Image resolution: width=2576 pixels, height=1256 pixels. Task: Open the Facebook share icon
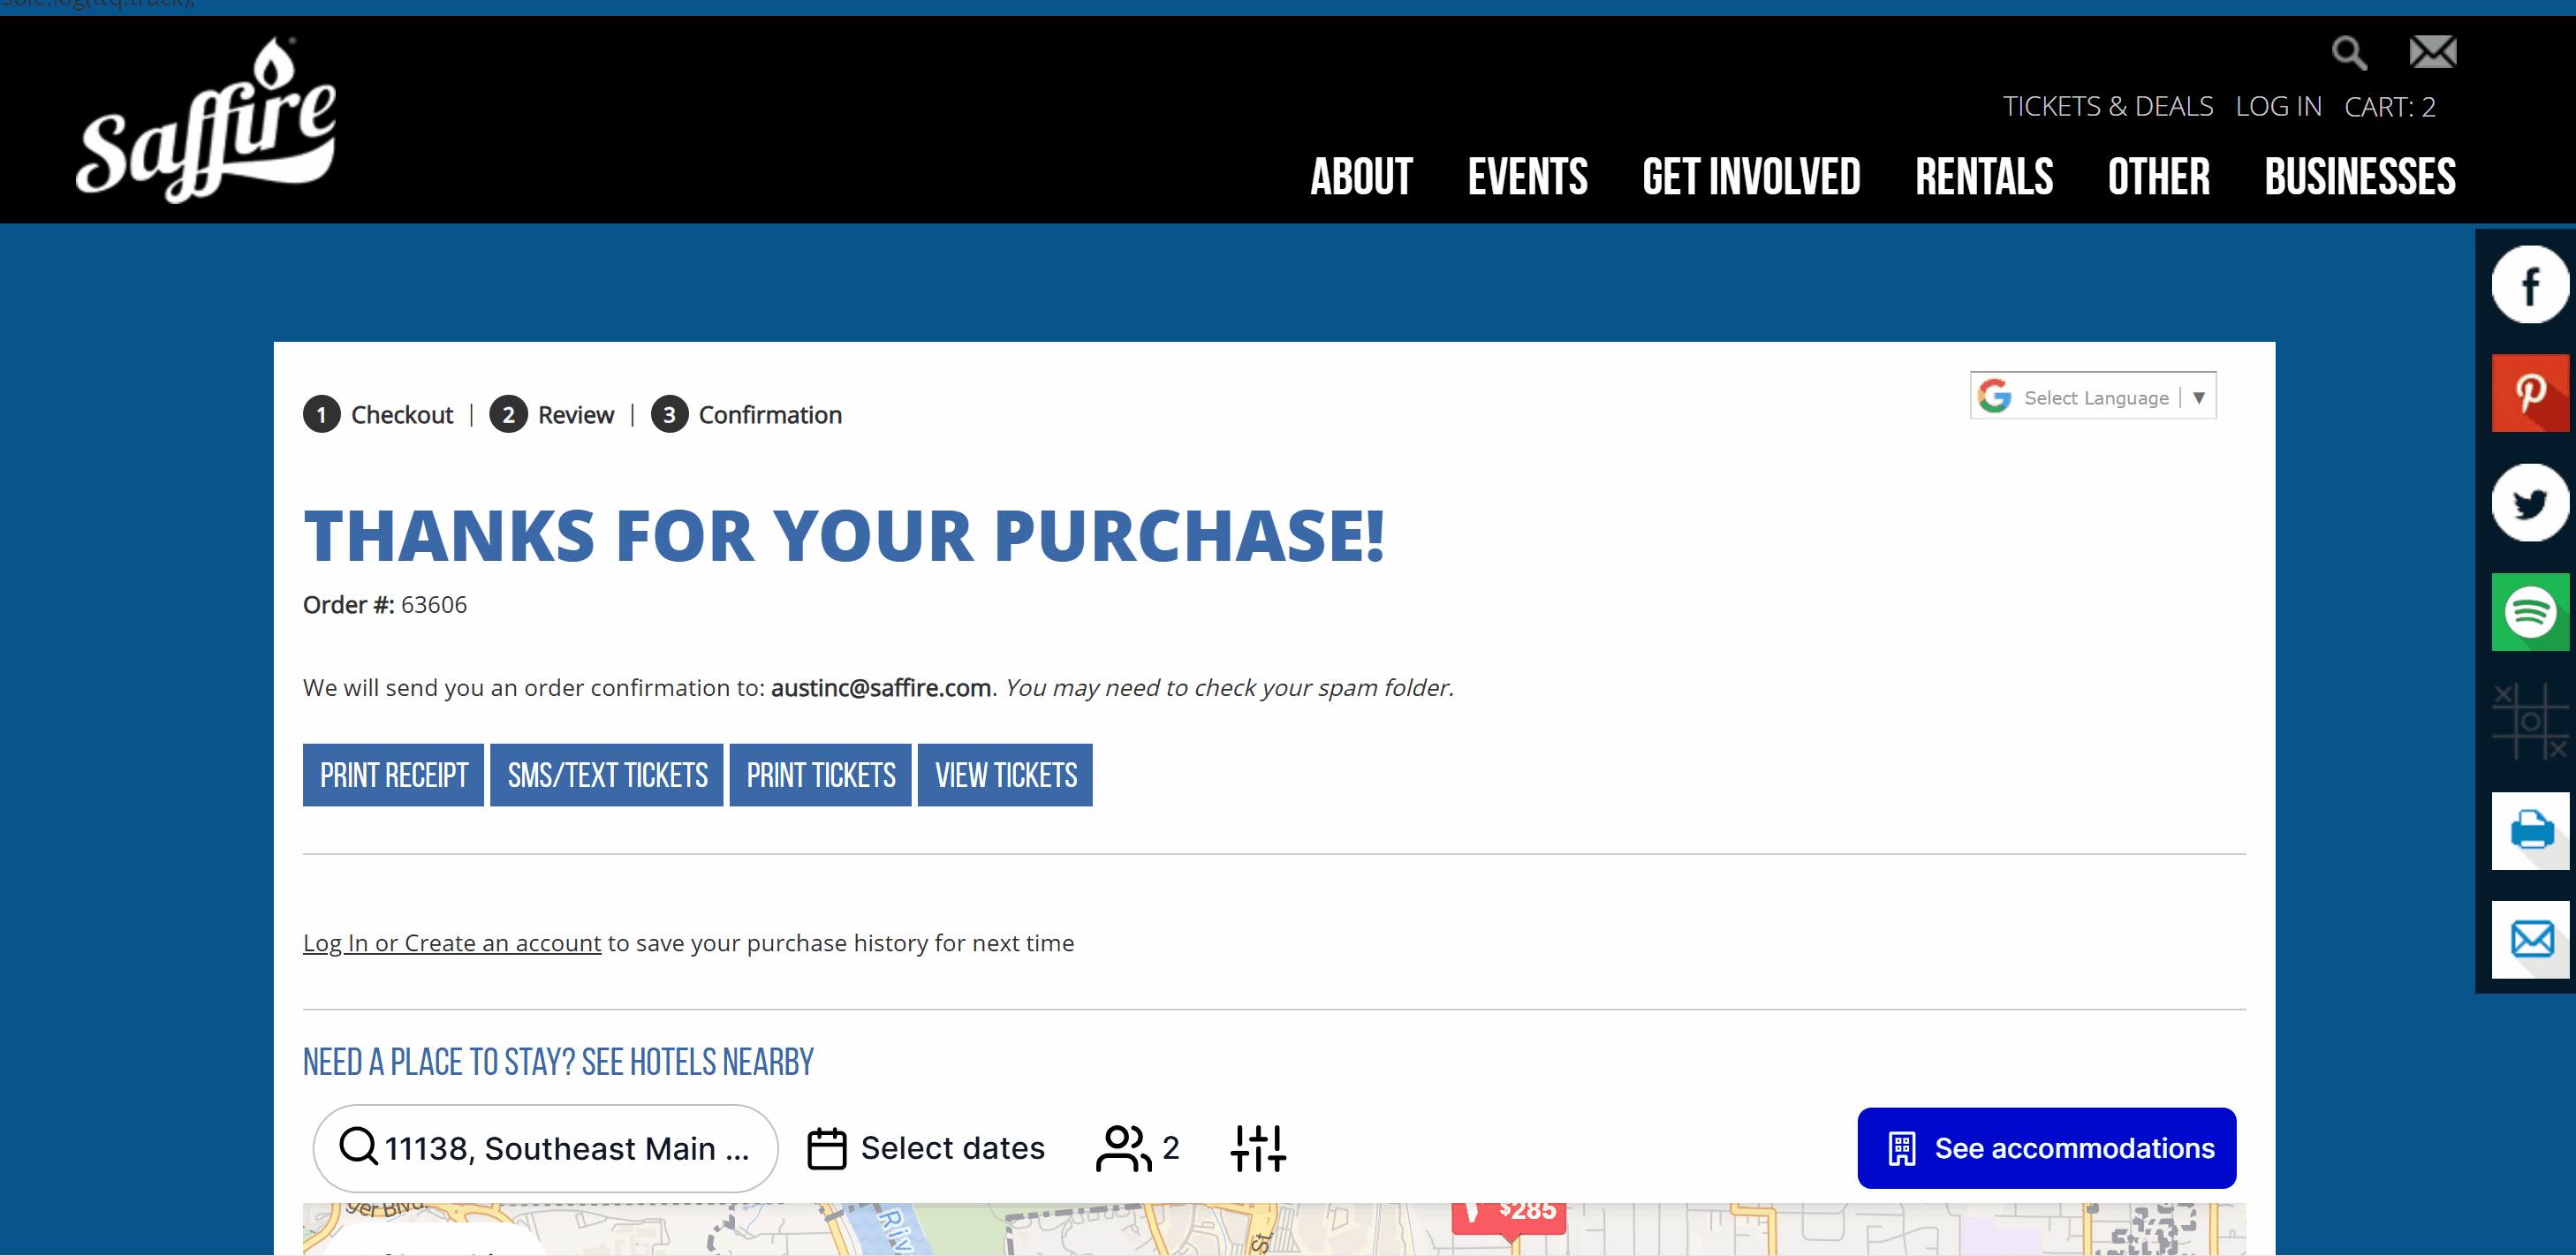click(x=2529, y=285)
